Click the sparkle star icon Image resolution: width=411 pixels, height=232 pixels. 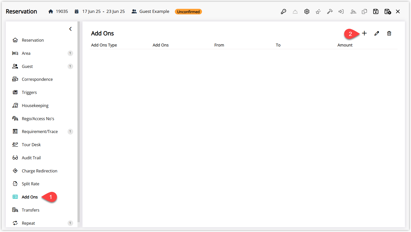click(318, 12)
